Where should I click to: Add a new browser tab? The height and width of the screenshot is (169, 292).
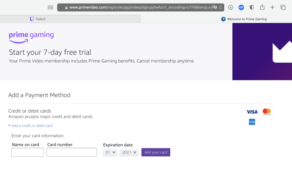pos(273,7)
